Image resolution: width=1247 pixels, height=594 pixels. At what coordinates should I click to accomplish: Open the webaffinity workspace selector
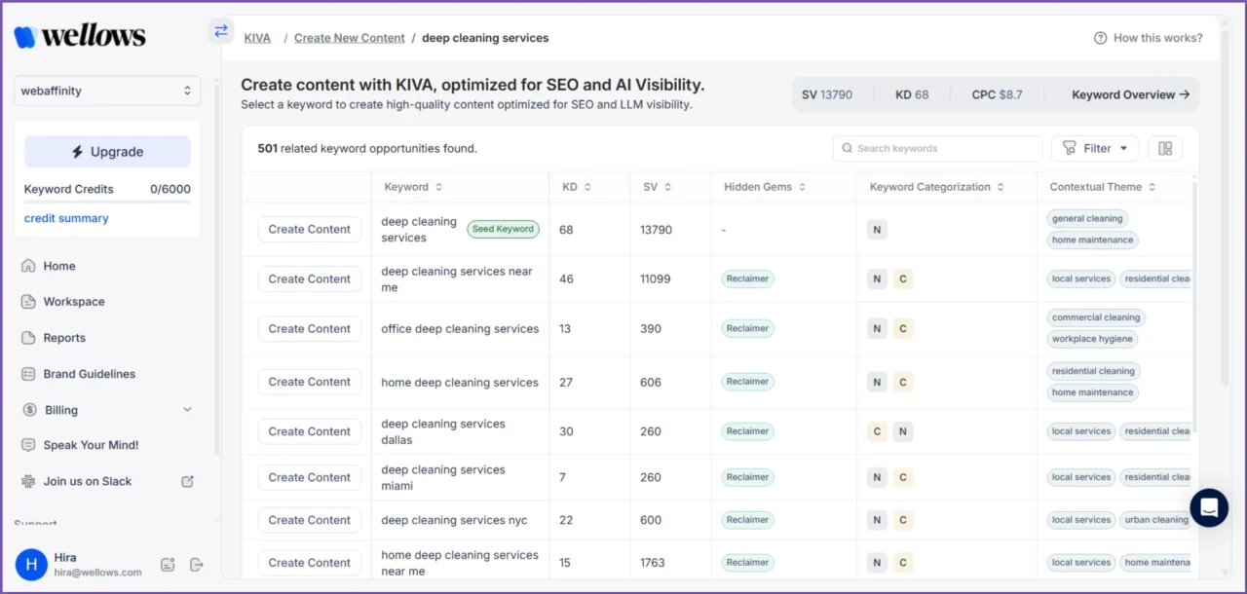coord(107,90)
